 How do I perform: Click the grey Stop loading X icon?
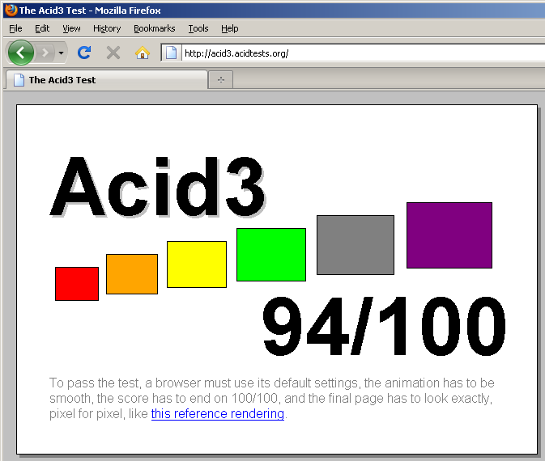pyautogui.click(x=113, y=53)
